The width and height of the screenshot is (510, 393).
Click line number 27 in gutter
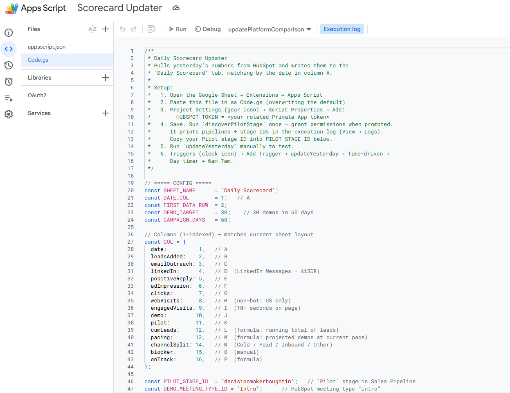(x=130, y=242)
